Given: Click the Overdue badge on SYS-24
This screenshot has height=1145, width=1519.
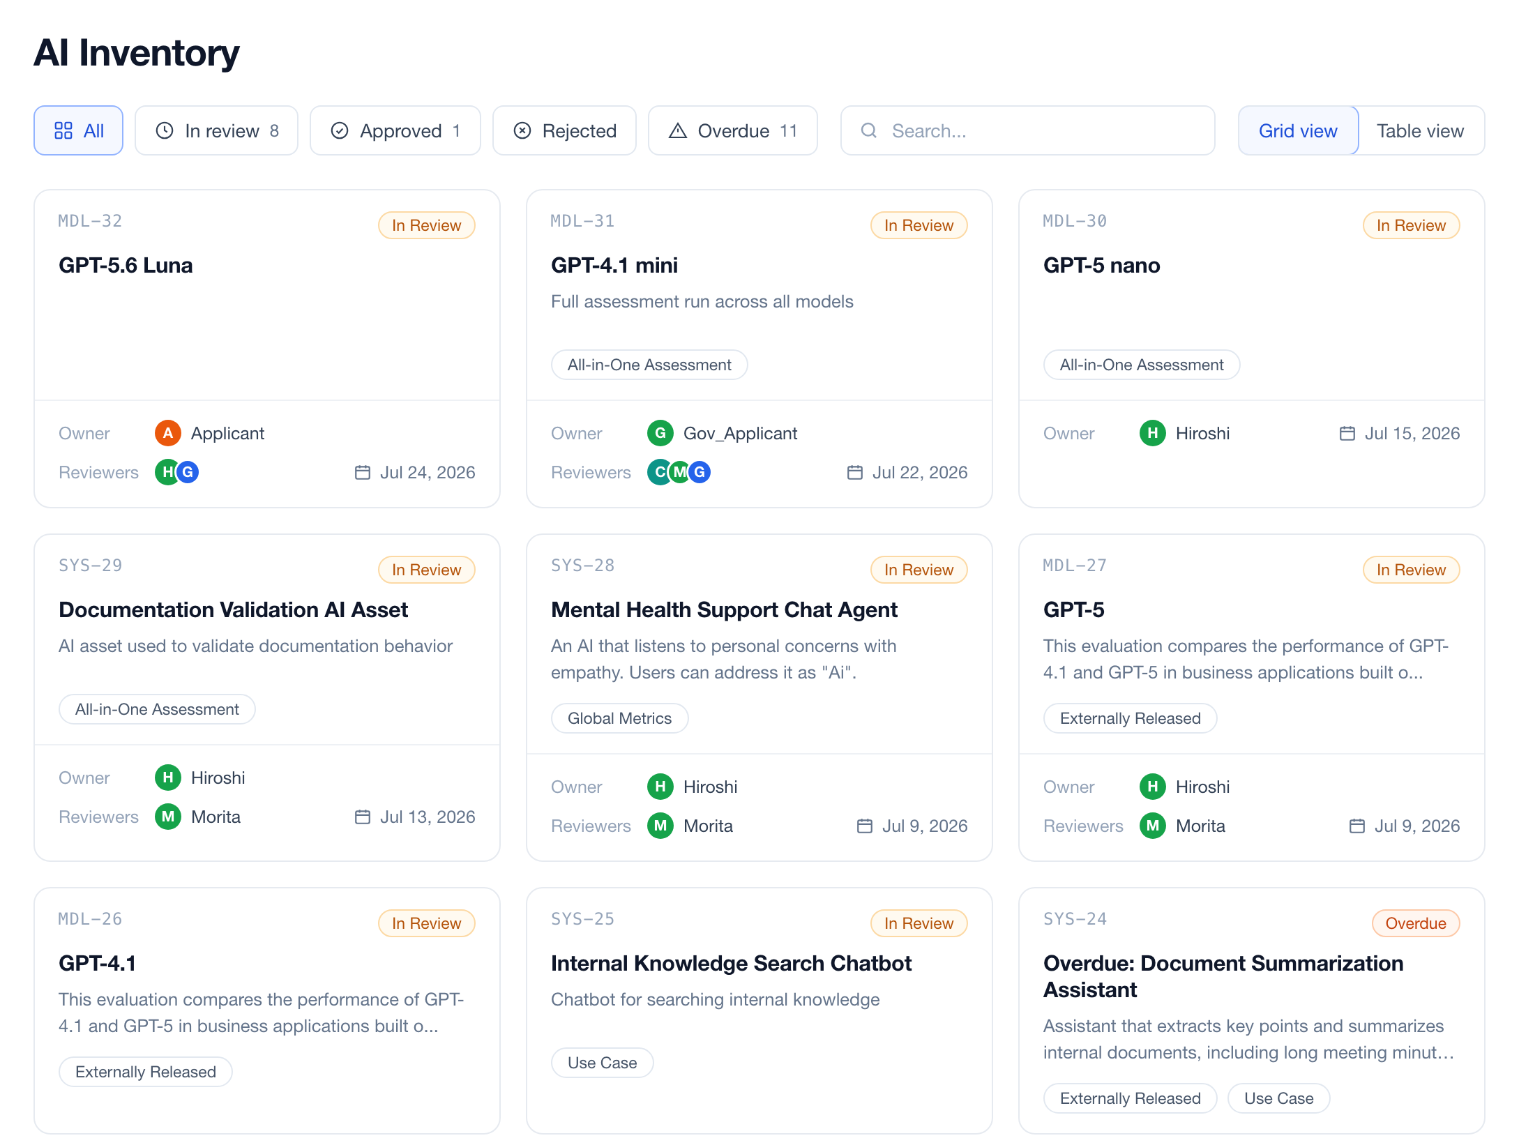Looking at the screenshot, I should coord(1416,923).
